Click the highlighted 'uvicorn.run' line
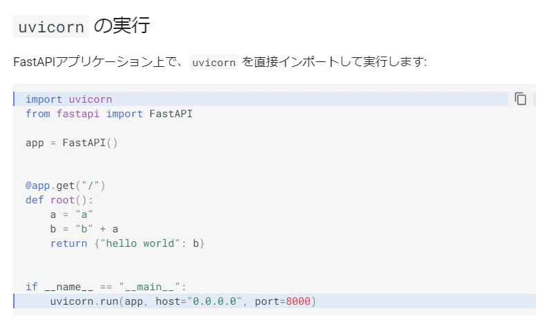The width and height of the screenshot is (558, 333). click(182, 301)
